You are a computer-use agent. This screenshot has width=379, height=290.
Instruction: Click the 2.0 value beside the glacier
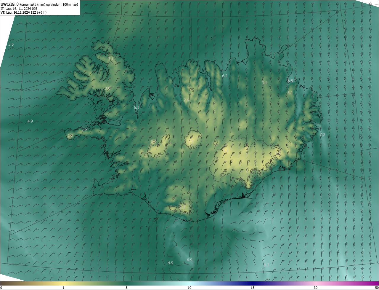(x=153, y=142)
